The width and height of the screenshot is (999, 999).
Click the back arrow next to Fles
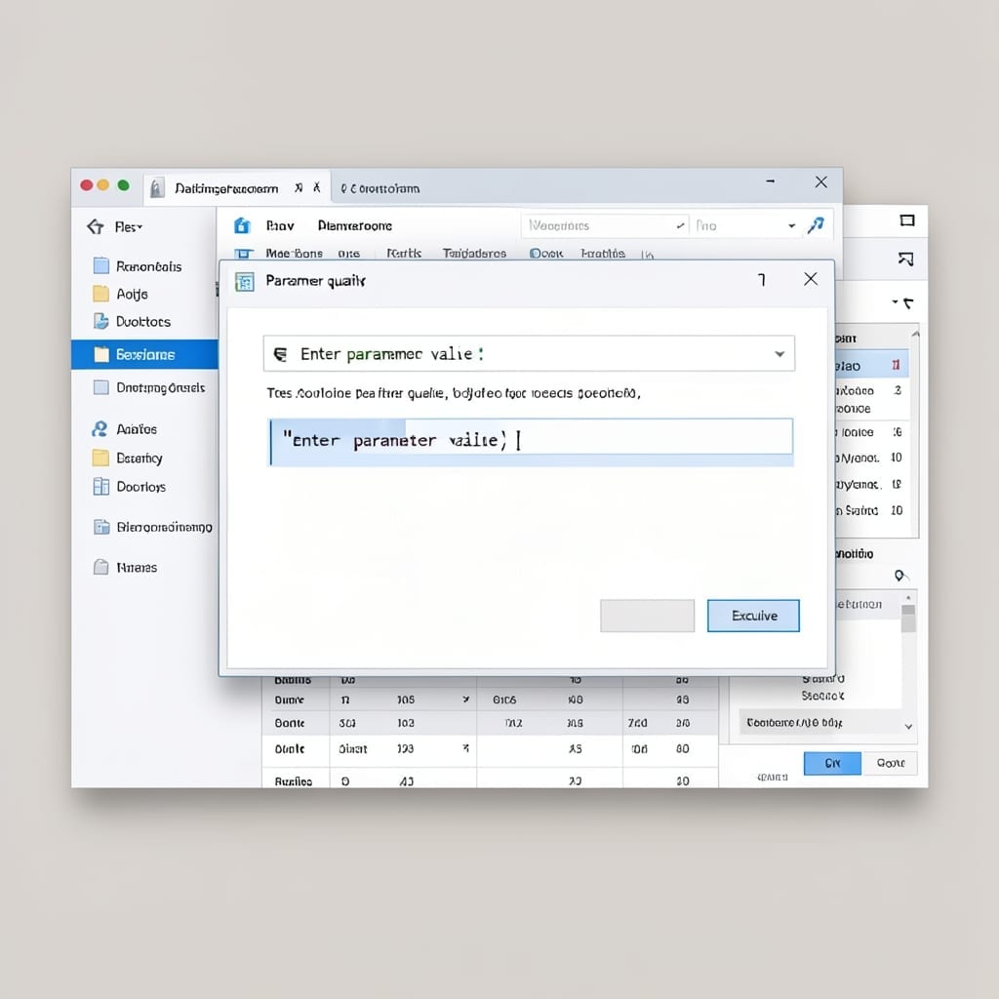click(96, 226)
